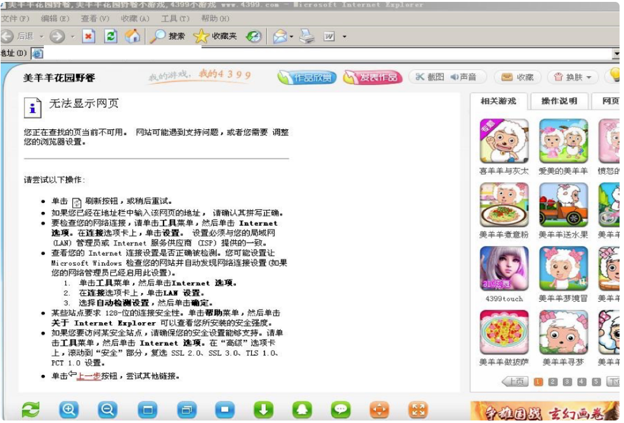The height and width of the screenshot is (423, 624).
Task: Click the blue zoom in magnifier
Action: click(69, 410)
